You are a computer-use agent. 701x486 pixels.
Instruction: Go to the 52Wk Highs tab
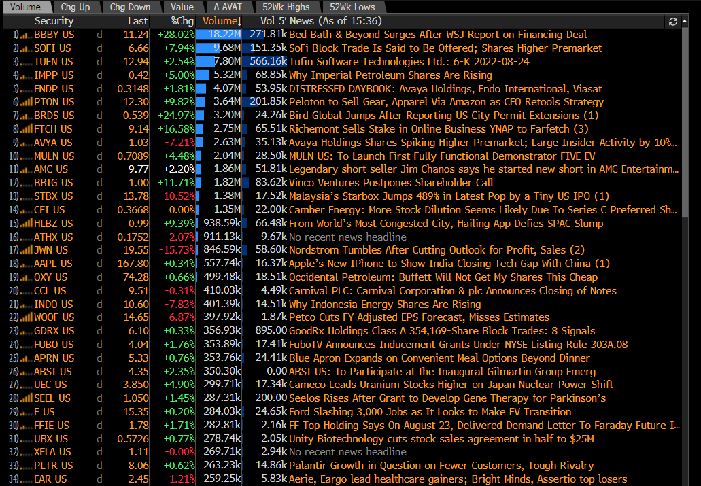coord(286,7)
